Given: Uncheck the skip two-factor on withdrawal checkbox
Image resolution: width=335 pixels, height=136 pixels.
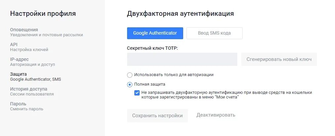Looking at the screenshot, I should (x=137, y=93).
